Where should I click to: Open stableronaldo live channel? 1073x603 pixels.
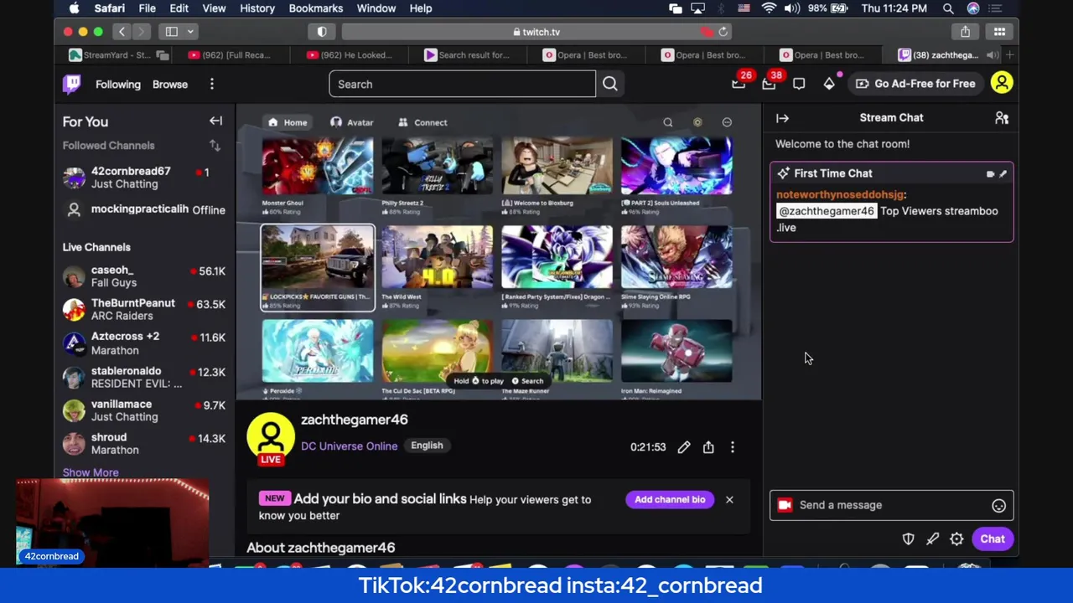click(x=144, y=377)
